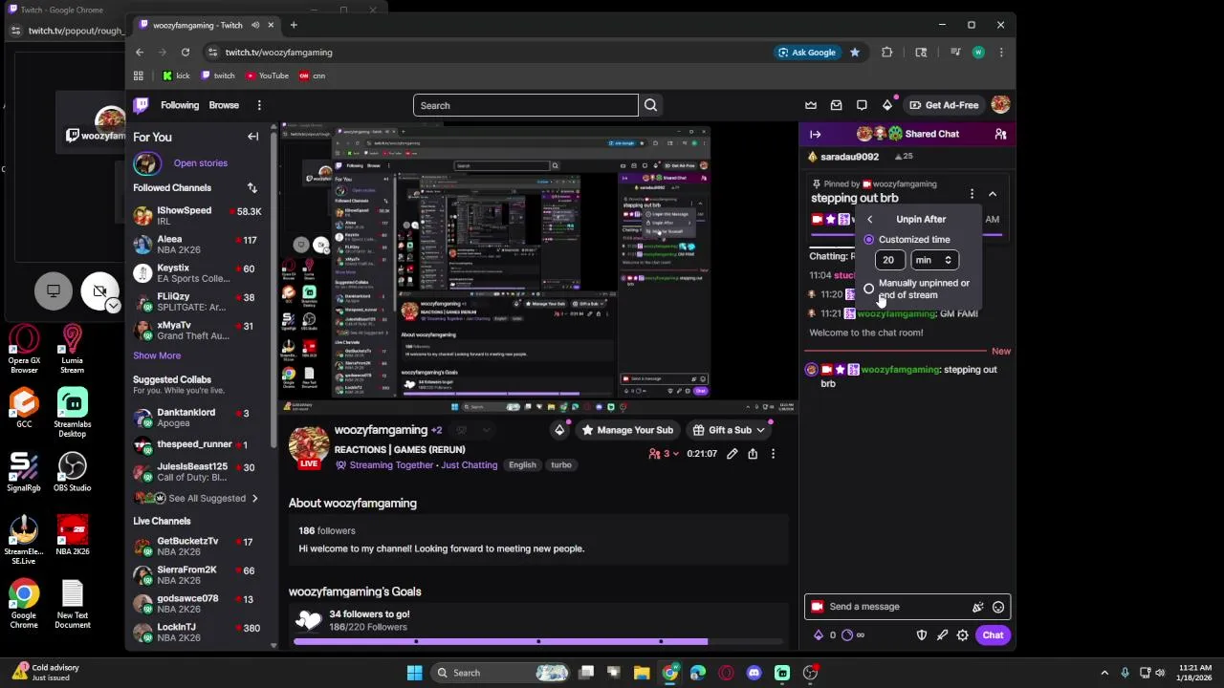Open the Browse tab

pyautogui.click(x=224, y=105)
